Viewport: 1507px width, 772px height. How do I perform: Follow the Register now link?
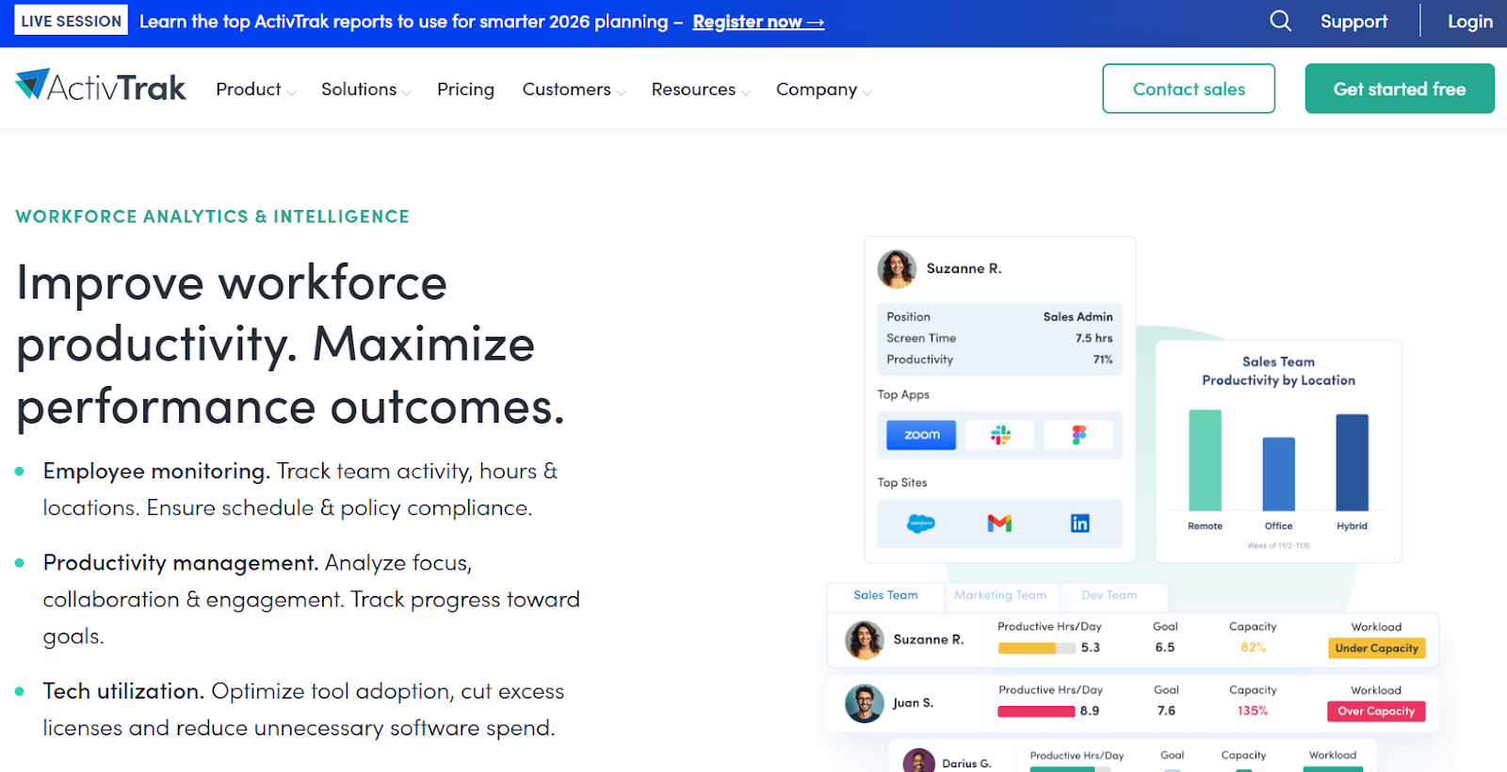point(758,22)
